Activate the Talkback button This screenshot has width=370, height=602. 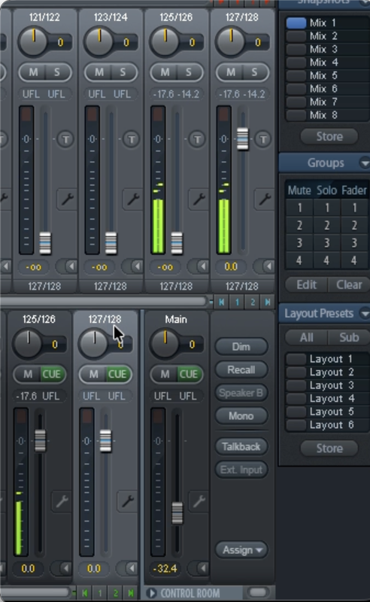tap(241, 446)
